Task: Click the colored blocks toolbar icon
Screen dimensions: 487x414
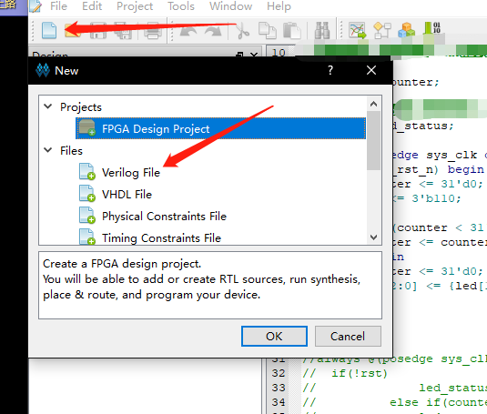Action: click(406, 30)
